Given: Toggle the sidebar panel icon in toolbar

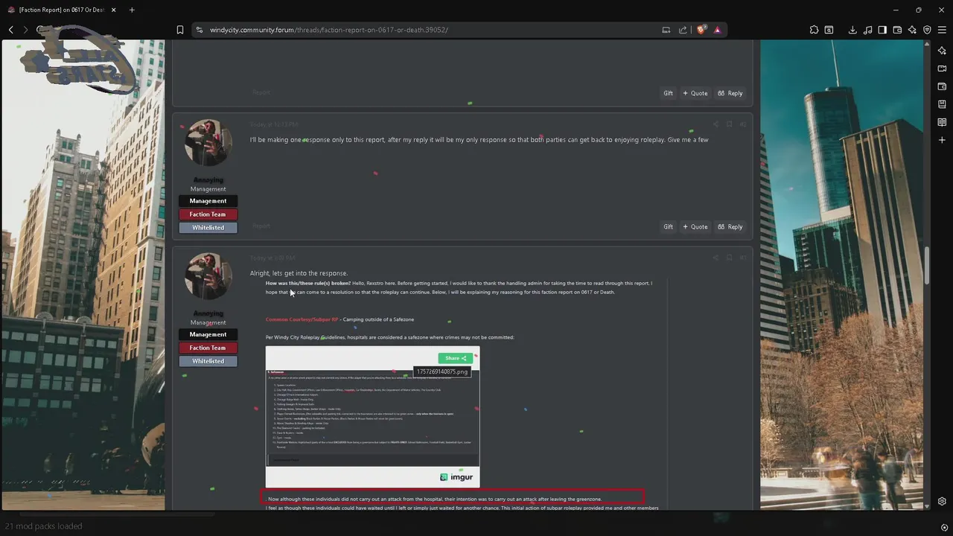Looking at the screenshot, I should click(882, 30).
